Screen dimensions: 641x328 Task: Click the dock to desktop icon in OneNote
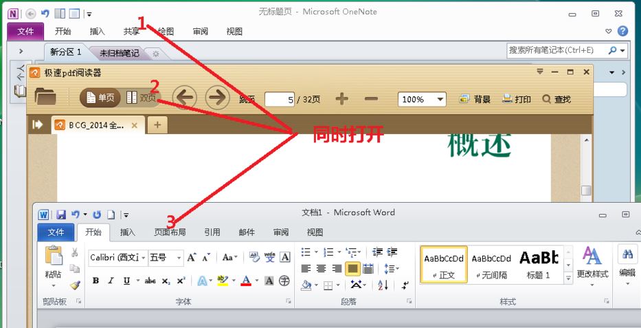coord(60,14)
